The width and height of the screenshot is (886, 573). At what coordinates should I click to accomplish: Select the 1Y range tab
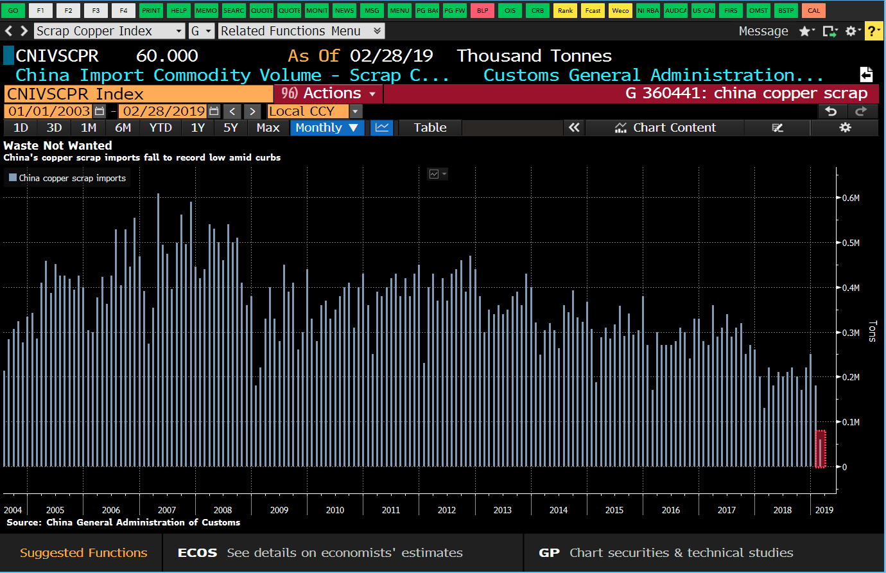[x=198, y=128]
